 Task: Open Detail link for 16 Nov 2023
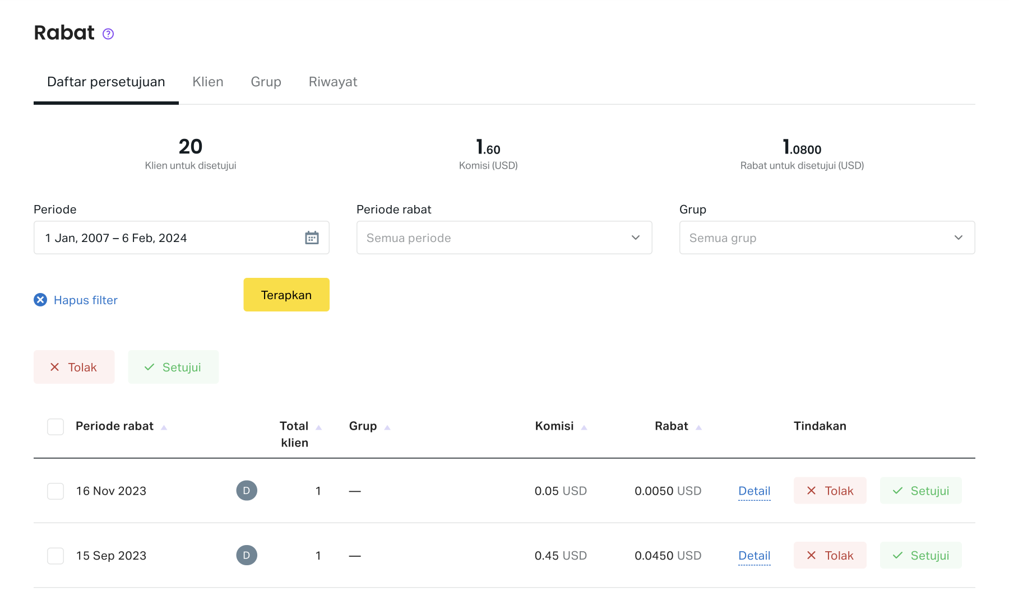point(754,491)
